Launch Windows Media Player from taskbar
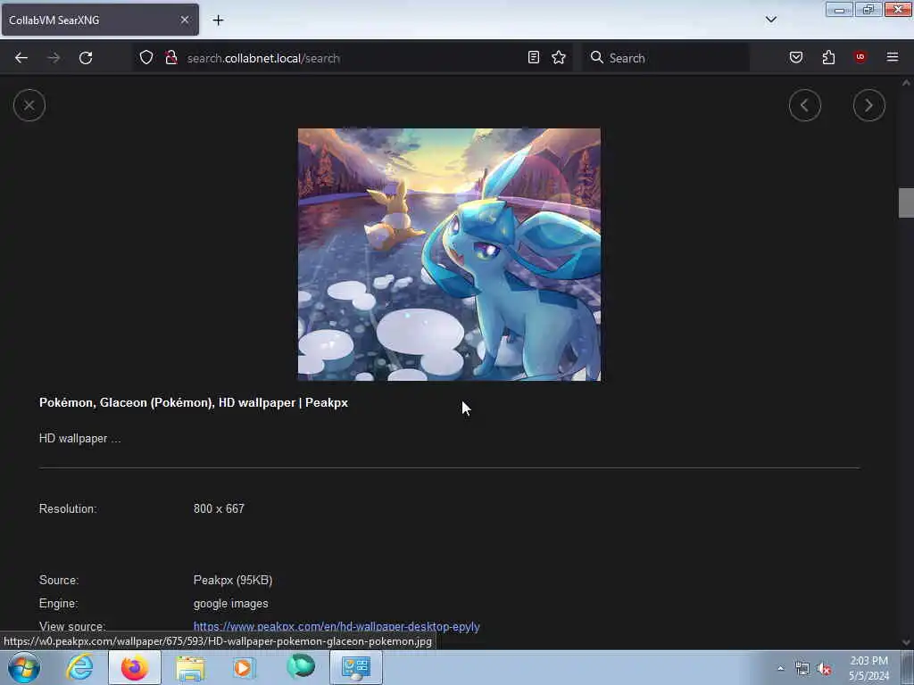Image resolution: width=914 pixels, height=685 pixels. tap(245, 667)
